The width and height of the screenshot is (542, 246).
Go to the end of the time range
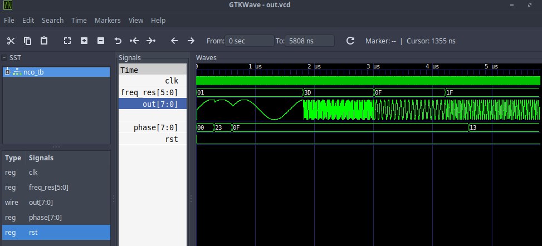(x=151, y=41)
